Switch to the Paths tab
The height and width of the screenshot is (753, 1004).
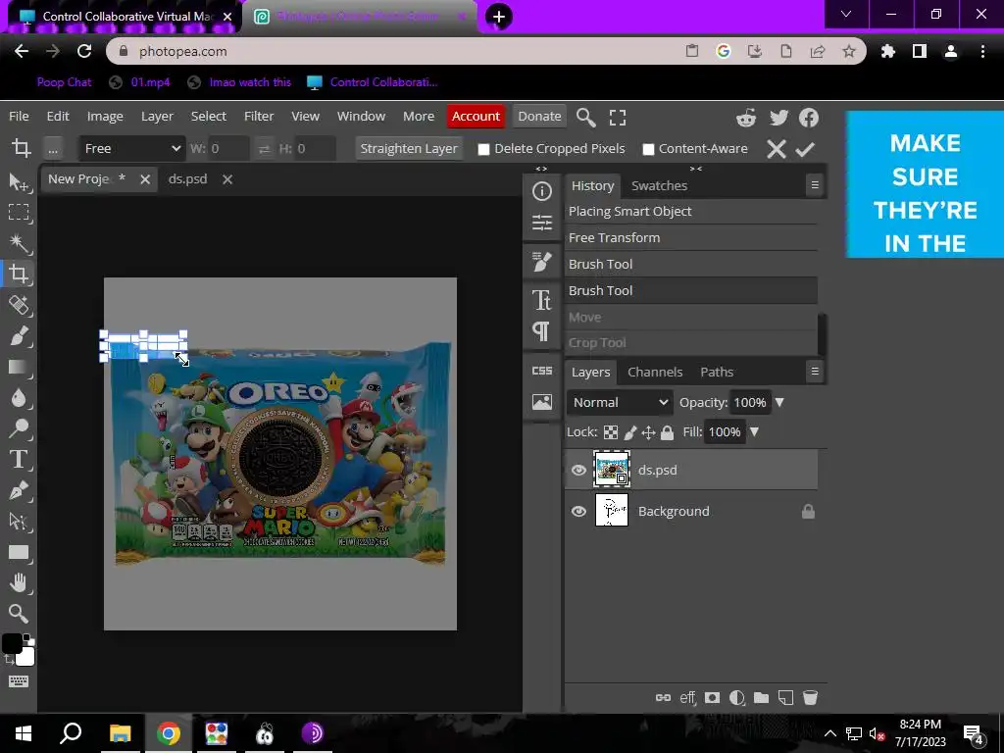[x=717, y=372]
